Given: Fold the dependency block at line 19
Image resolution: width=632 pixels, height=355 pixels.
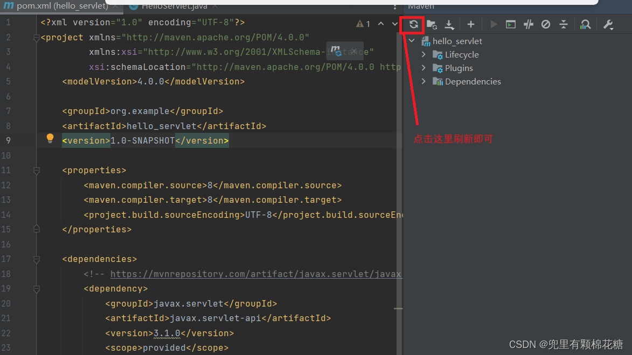Looking at the screenshot, I should (x=36, y=289).
